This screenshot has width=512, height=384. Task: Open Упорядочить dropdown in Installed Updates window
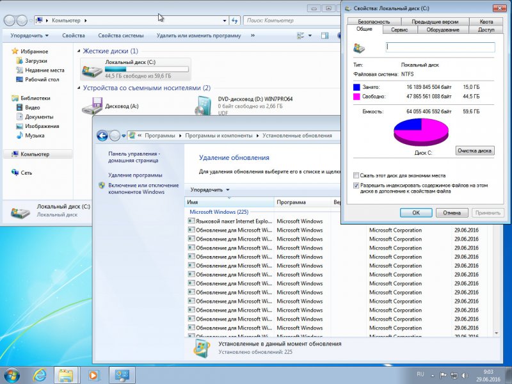210,189
